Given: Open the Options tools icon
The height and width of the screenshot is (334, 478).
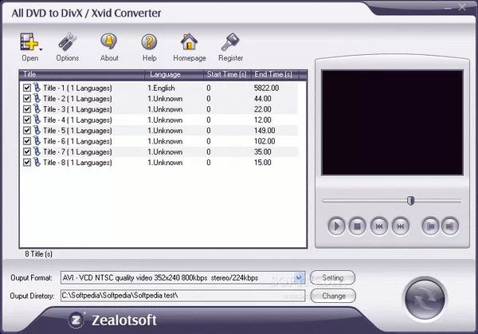Looking at the screenshot, I should click(68, 41).
